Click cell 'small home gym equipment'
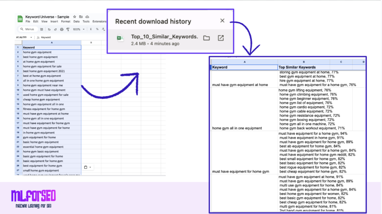 tap(51, 170)
